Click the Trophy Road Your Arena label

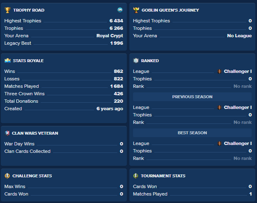click(x=17, y=36)
